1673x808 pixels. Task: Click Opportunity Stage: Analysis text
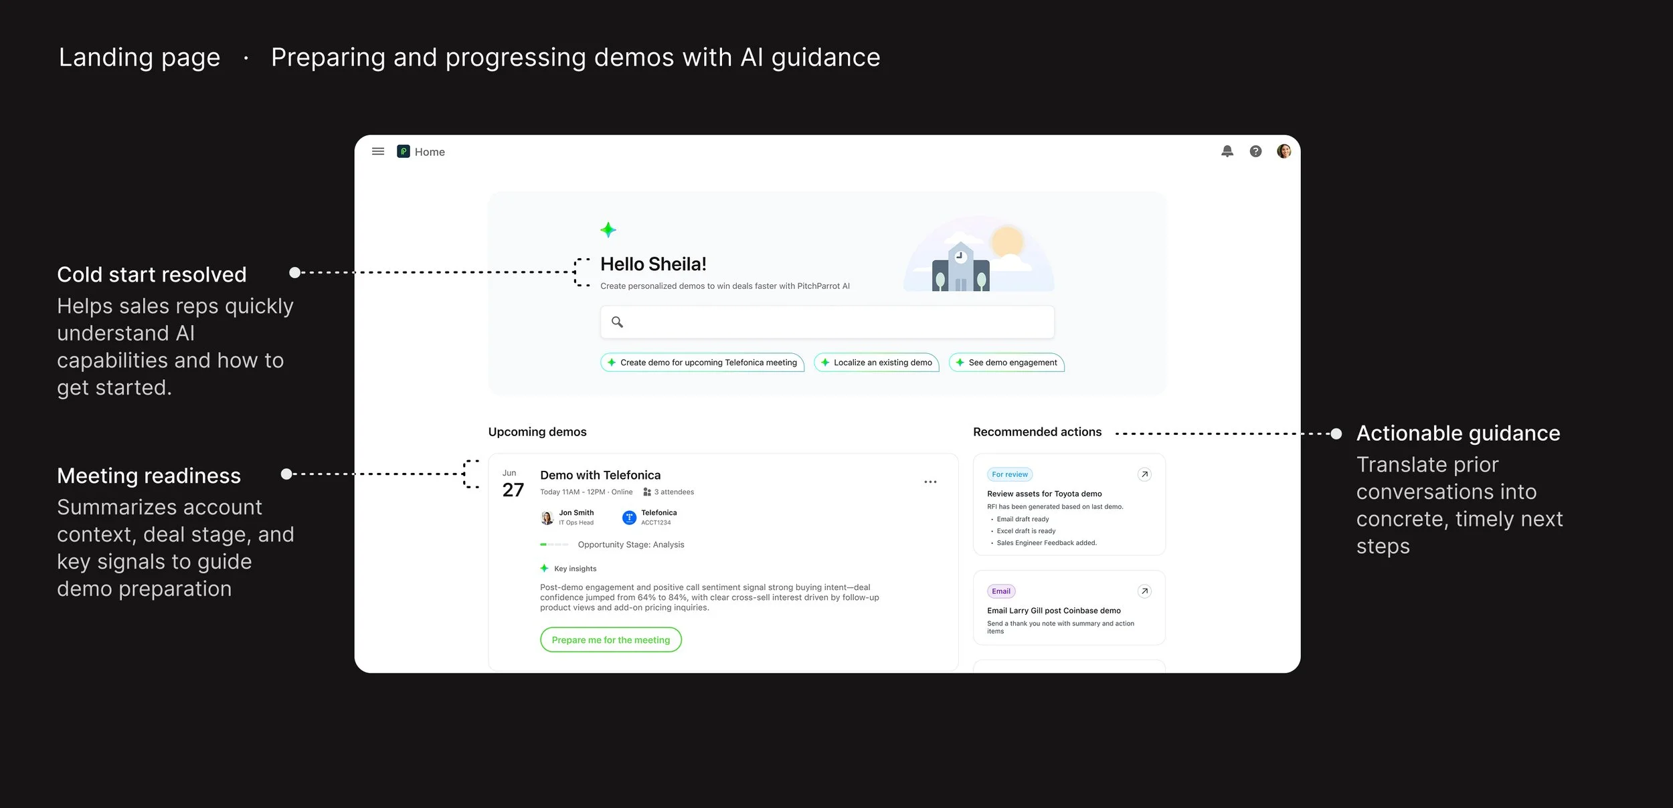click(631, 545)
